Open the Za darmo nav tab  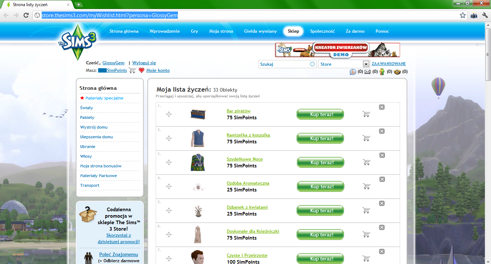point(355,31)
